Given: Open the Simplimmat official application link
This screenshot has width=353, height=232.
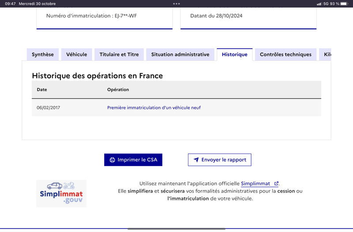Looking at the screenshot, I should (x=259, y=183).
